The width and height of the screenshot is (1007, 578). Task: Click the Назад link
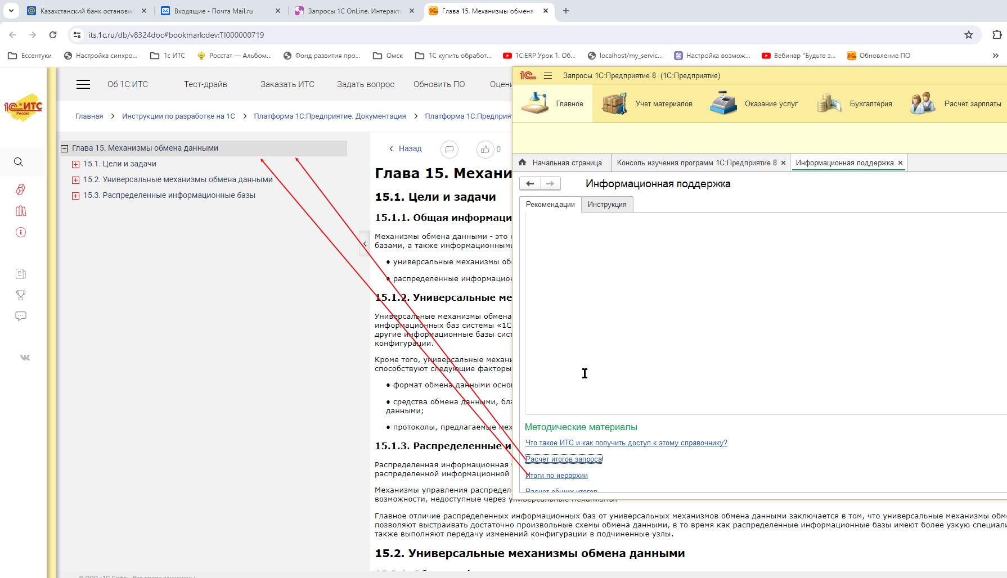coord(406,148)
